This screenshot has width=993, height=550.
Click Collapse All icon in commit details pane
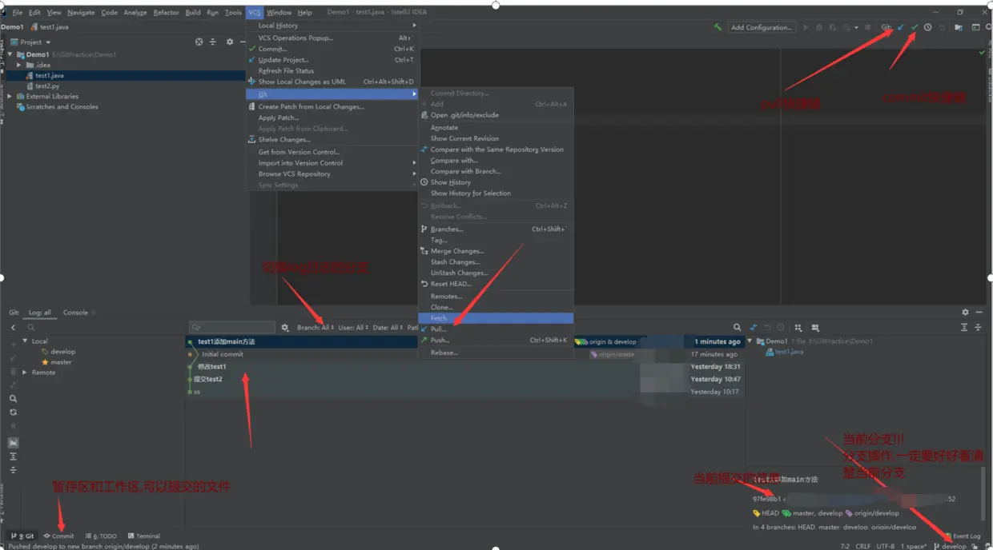point(978,327)
